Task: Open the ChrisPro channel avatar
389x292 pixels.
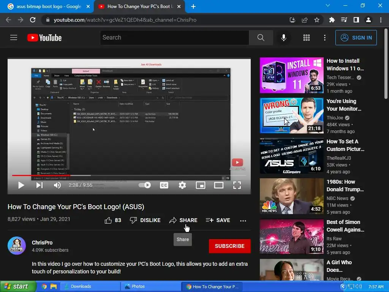Action: [17, 246]
